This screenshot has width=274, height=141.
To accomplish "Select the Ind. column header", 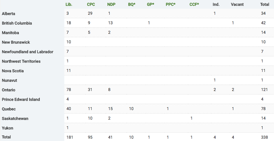I will (216, 5).
